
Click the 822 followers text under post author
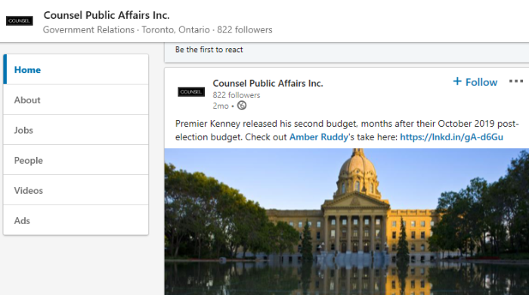click(236, 95)
